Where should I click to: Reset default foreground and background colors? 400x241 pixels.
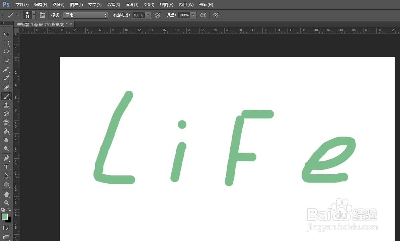(3, 210)
